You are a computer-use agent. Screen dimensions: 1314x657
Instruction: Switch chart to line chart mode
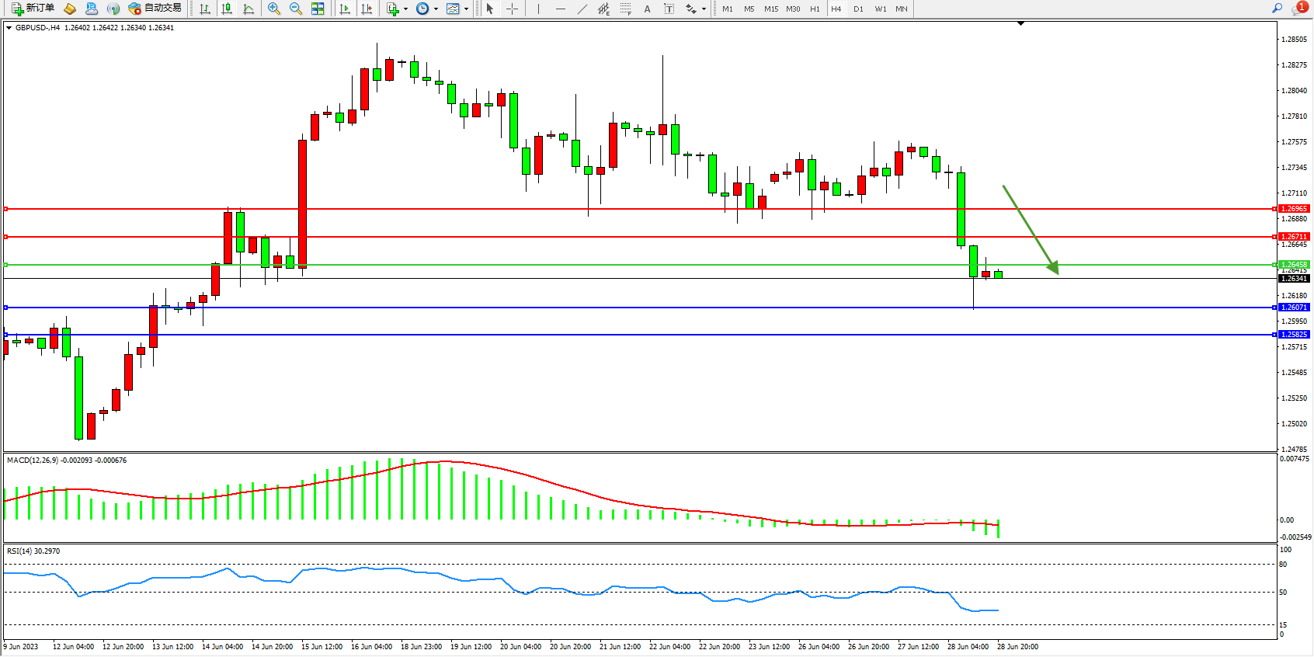(x=249, y=9)
